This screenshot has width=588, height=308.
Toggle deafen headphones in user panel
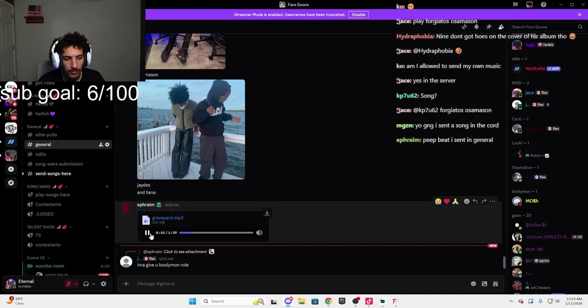86,284
